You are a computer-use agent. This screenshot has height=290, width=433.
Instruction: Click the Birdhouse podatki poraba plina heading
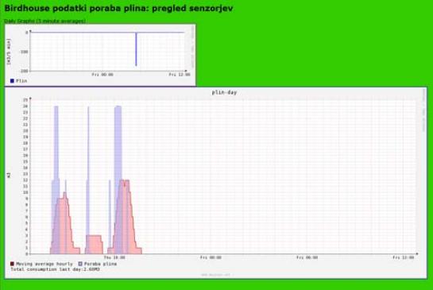pyautogui.click(x=118, y=8)
